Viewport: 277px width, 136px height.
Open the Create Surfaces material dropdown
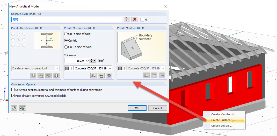click(x=110, y=68)
